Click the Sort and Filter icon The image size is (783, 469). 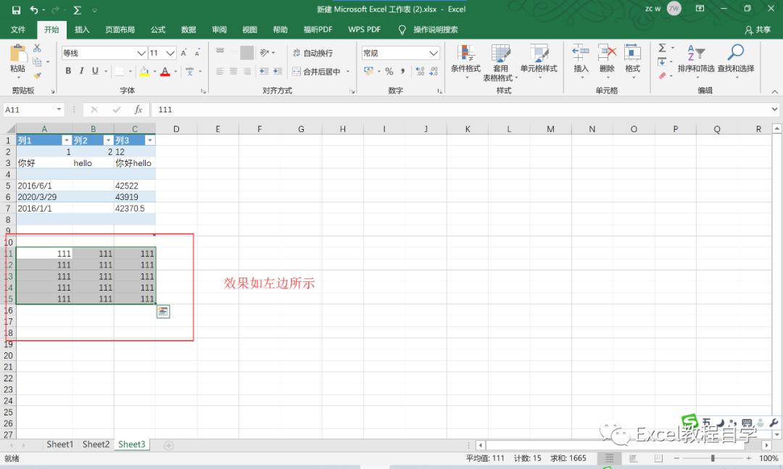click(x=696, y=52)
